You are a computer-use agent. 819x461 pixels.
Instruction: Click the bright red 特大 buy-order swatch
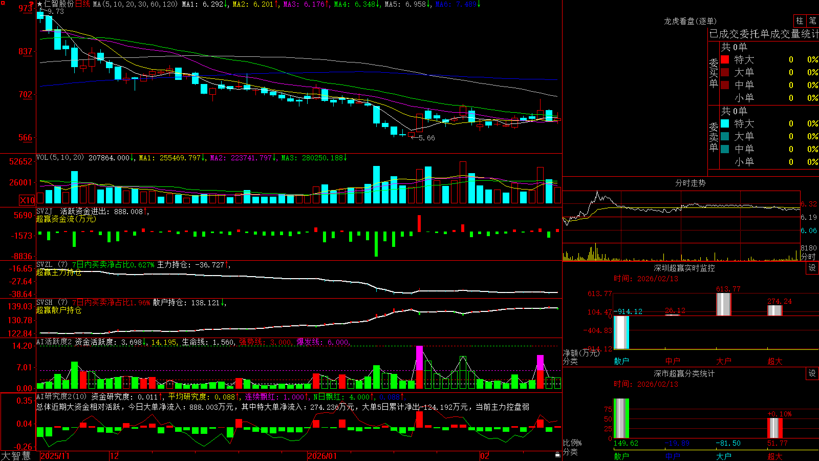pos(725,59)
